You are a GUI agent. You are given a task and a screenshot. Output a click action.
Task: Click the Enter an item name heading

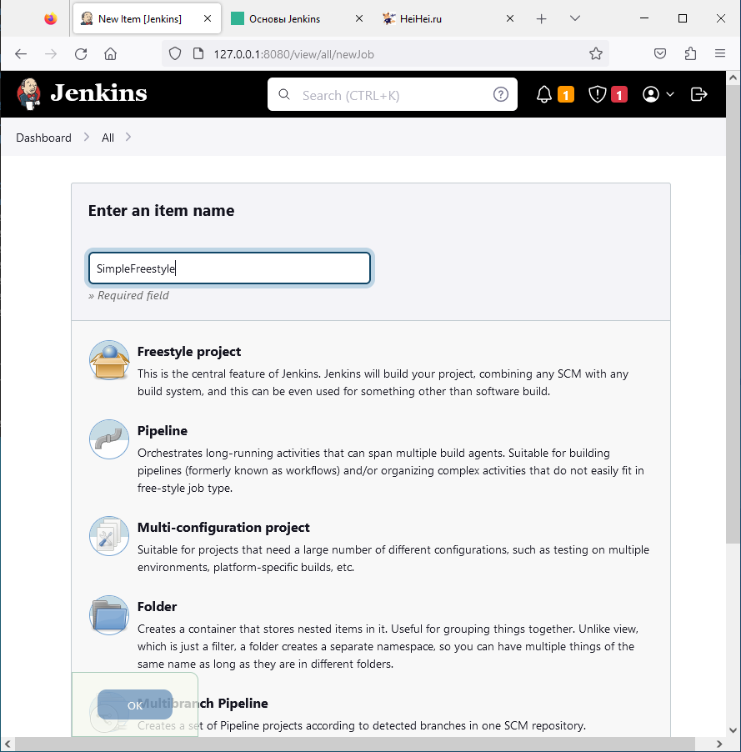(161, 211)
